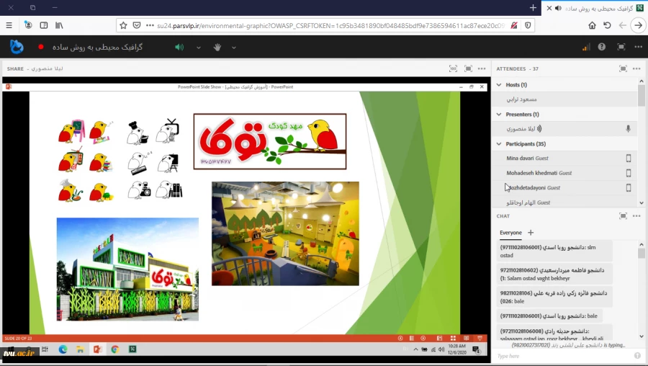Viewport: 648px width, 366px height.
Task: Open the browser home page icon
Action: coord(592,25)
